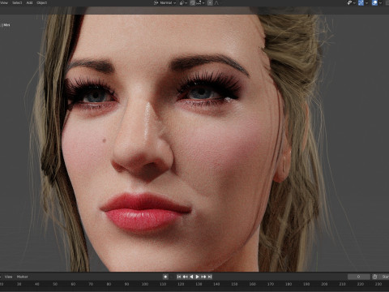
Task: Open the timeline View menu
Action: (8, 277)
